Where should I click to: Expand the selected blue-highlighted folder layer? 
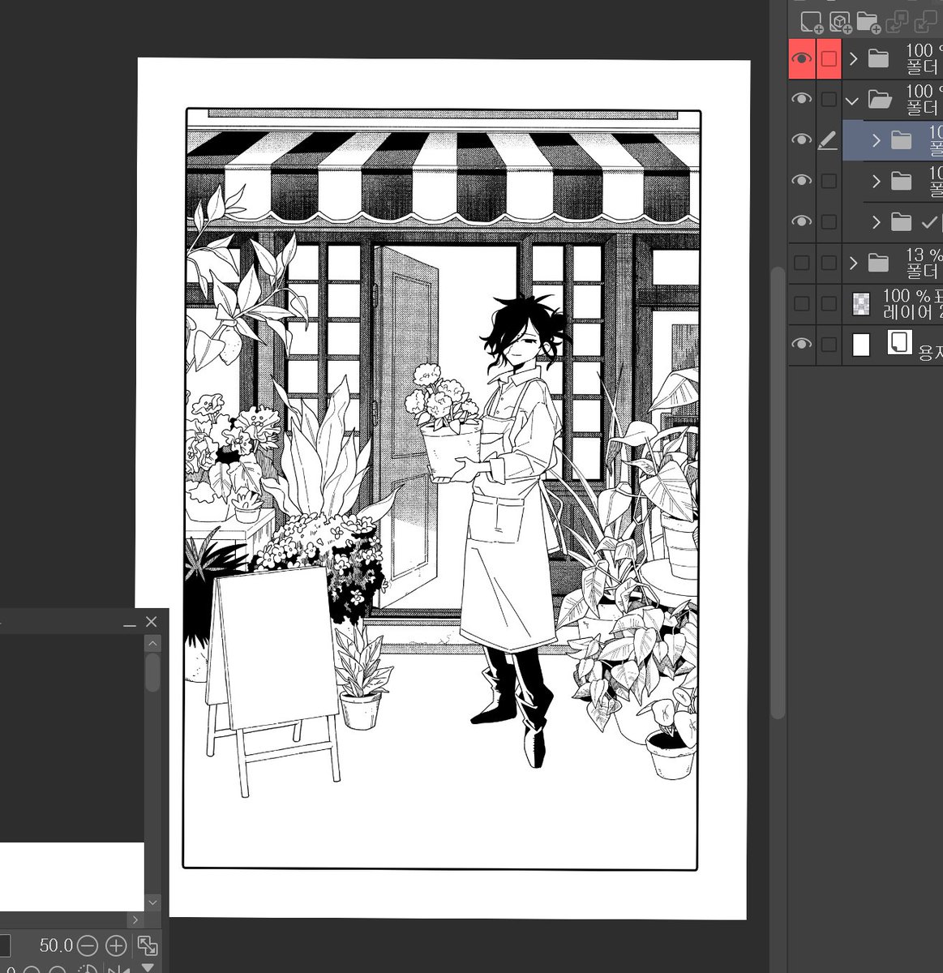tap(875, 140)
